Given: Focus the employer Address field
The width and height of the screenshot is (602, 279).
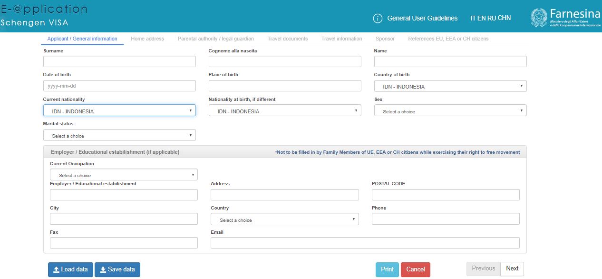Looking at the screenshot, I should point(285,195).
